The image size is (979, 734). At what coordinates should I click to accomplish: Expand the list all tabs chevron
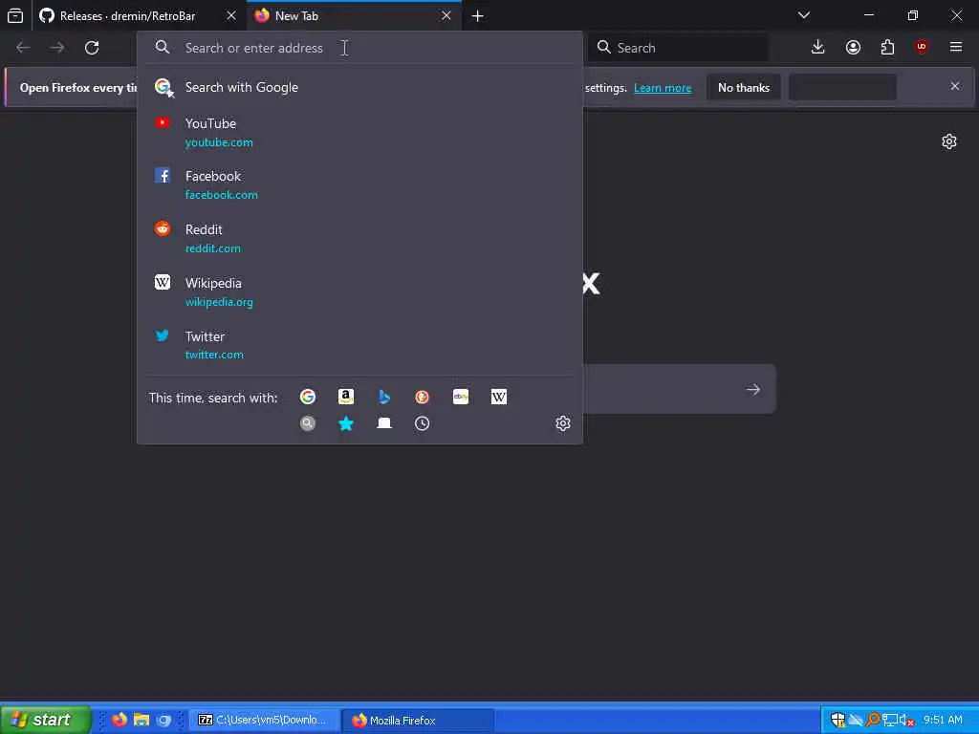[804, 15]
